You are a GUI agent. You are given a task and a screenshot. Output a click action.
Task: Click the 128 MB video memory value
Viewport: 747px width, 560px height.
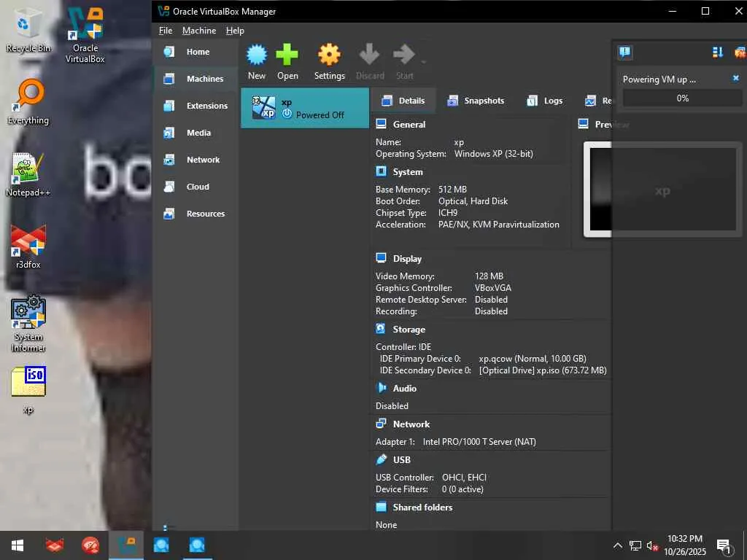tap(489, 276)
